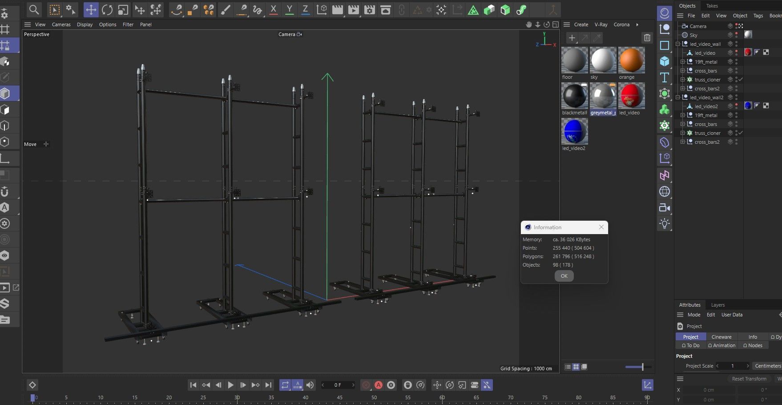Click the green cube primitive icon
This screenshot has width=782, height=405.
(x=505, y=10)
